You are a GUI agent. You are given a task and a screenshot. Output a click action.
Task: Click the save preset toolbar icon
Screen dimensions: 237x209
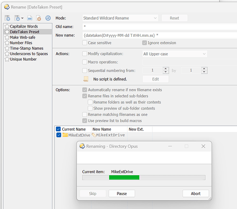point(7,18)
